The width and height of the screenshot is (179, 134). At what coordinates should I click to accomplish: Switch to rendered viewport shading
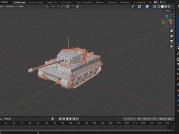click(x=169, y=7)
